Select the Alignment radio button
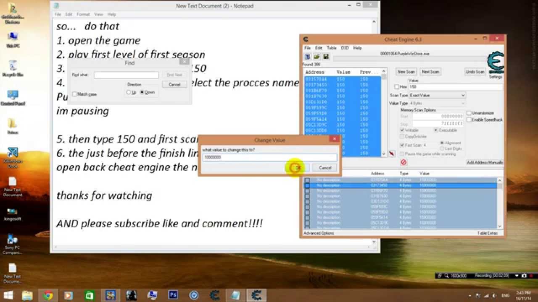538x302 pixels. click(x=442, y=143)
